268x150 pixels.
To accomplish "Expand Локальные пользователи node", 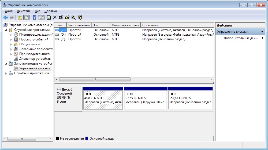I will [11, 49].
